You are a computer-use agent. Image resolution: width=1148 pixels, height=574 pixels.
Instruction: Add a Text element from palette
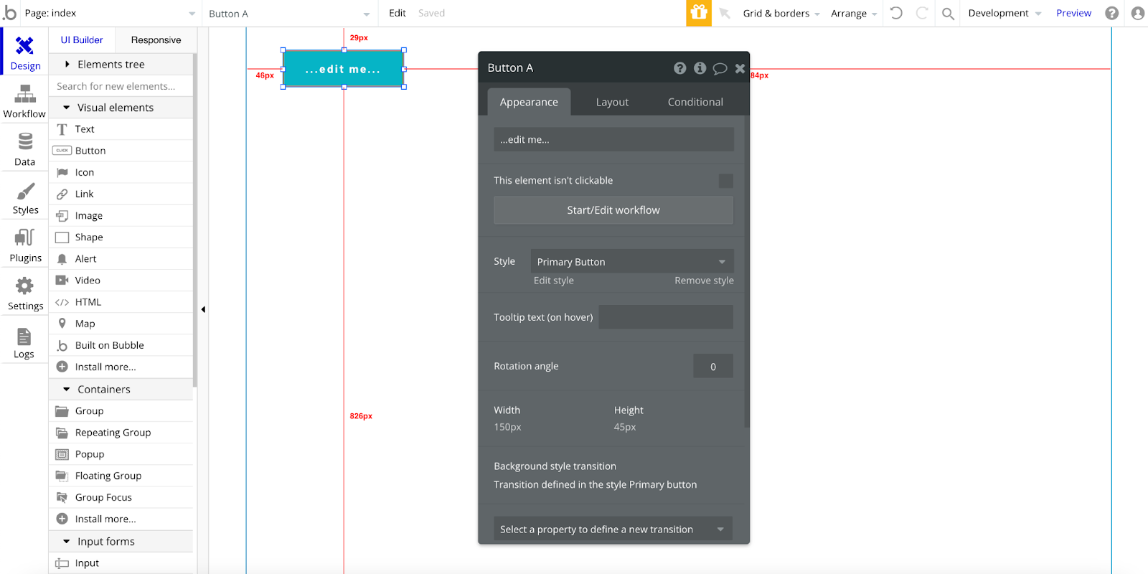(121, 129)
